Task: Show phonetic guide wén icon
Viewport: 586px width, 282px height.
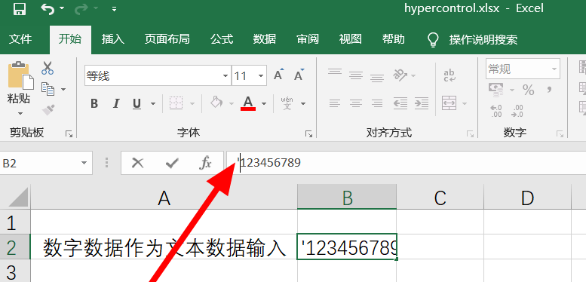Action: [287, 103]
